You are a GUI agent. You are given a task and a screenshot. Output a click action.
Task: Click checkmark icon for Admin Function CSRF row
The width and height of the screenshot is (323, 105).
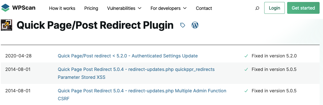[x=246, y=91]
